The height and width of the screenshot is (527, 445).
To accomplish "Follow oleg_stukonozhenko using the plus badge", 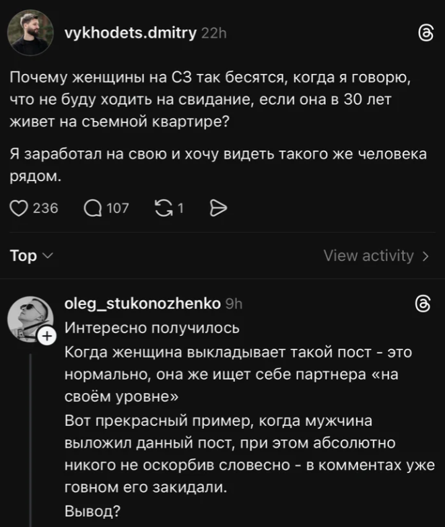I will (46, 335).
